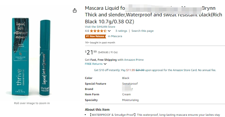This screenshot has height=117, width=225.
Task: Click Roll over image to zoom in text
Action: point(32,103)
